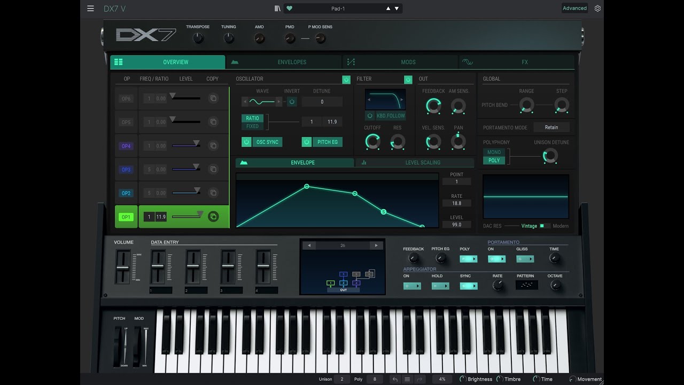Click the OP4 level slider
This screenshot has height=385, width=684.
[x=186, y=144]
